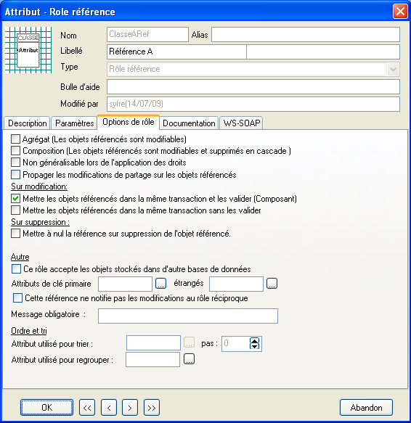Open browse button for primary key attributes
The image size is (411, 423).
pyautogui.click(x=160, y=283)
